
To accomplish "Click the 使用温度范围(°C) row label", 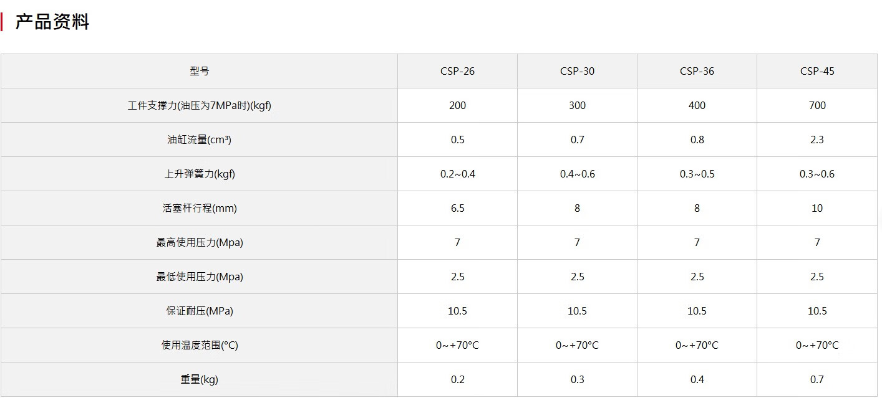I will point(200,345).
